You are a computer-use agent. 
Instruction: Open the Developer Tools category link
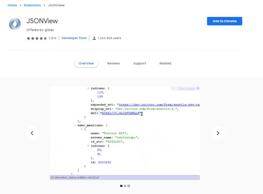coord(74,38)
